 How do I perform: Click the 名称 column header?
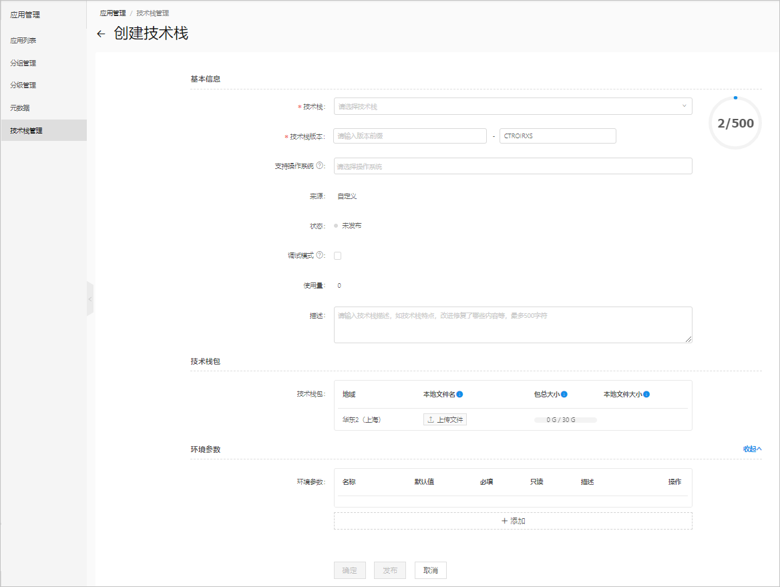pyautogui.click(x=349, y=482)
